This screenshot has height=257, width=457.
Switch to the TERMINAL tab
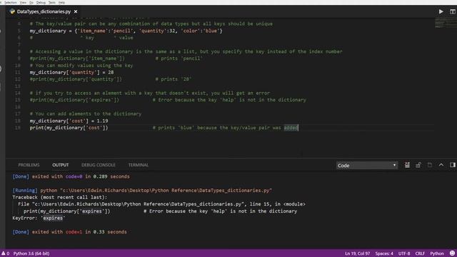[138, 165]
